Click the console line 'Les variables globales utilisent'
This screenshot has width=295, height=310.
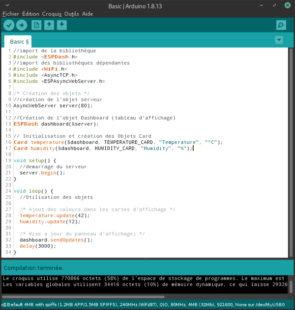[145, 284]
